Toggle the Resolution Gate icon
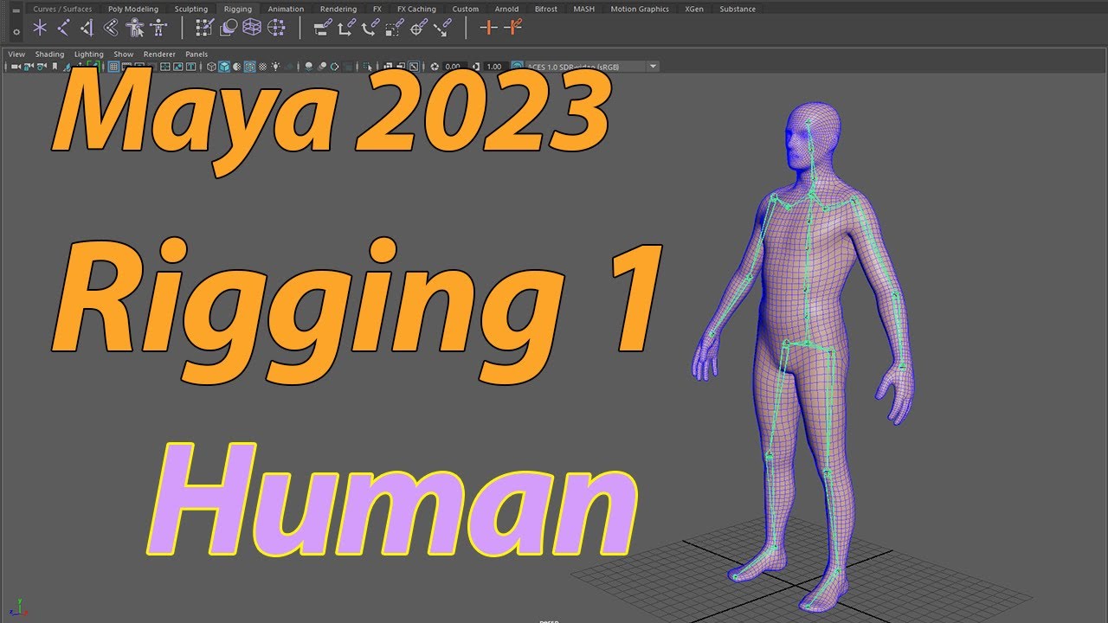The image size is (1108, 623). point(139,66)
